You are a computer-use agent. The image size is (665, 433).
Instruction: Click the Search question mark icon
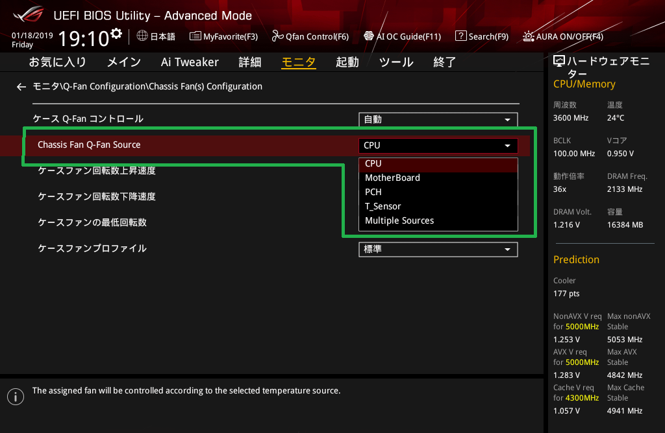click(460, 36)
